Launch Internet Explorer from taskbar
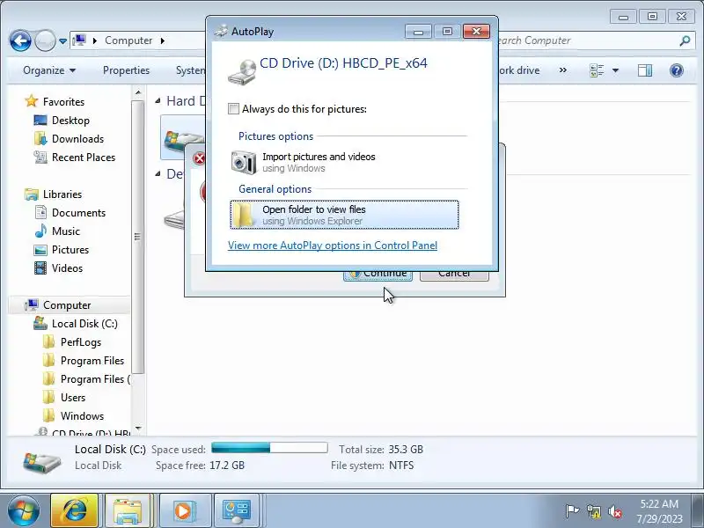The image size is (704, 528). click(x=74, y=510)
